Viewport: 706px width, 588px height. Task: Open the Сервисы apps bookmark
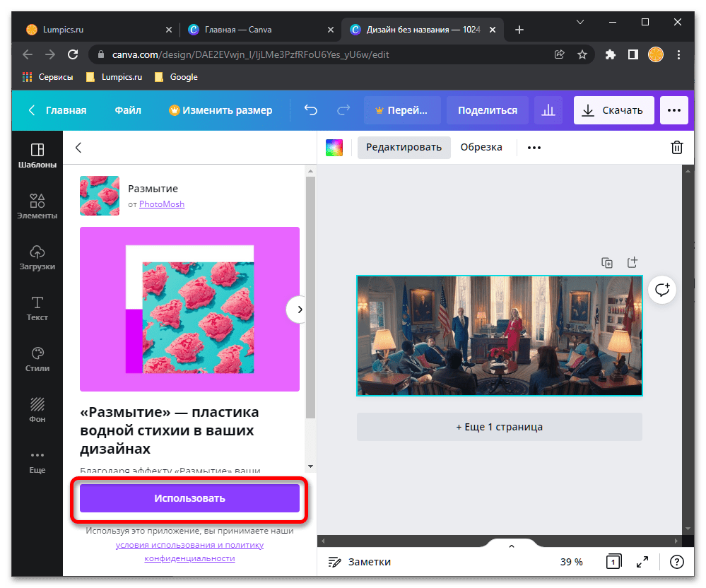tap(47, 77)
